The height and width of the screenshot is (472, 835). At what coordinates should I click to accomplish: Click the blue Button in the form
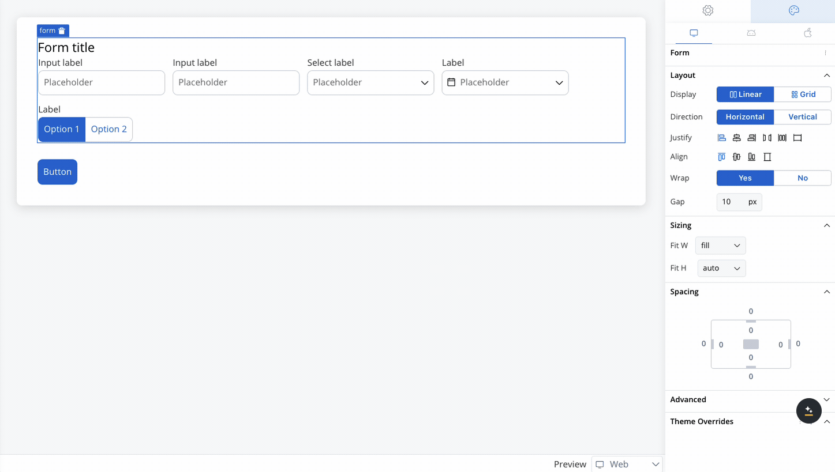(x=57, y=172)
